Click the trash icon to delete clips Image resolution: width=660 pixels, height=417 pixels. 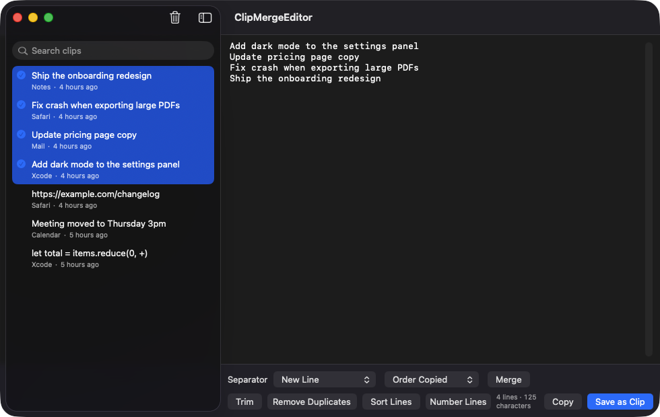click(x=175, y=17)
